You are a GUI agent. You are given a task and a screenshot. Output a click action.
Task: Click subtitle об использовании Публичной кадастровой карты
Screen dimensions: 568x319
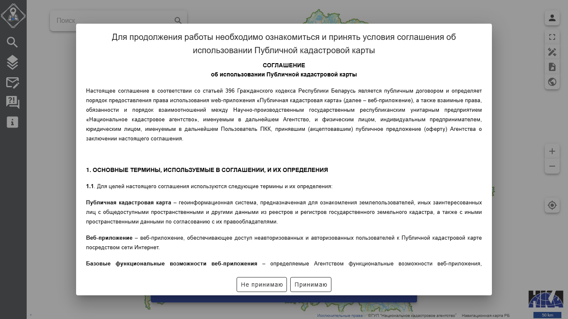tap(284, 74)
